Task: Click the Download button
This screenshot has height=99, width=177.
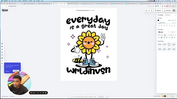Action: (x=167, y=10)
